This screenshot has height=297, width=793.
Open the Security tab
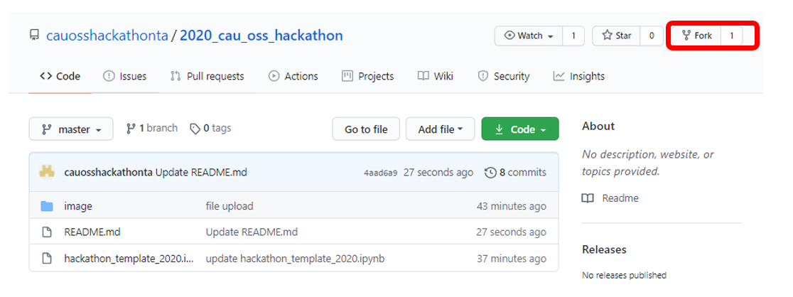(x=504, y=77)
